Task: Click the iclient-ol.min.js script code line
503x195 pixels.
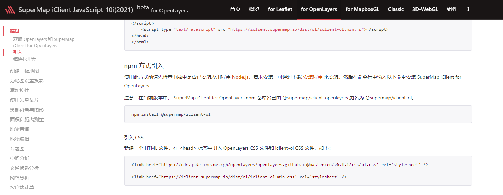Action: pyautogui.click(x=265, y=29)
